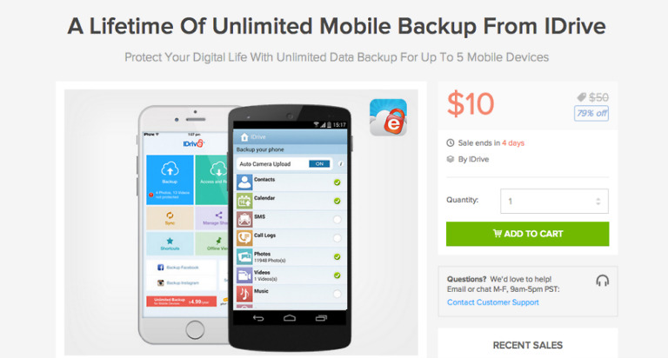668x358 pixels.
Task: Tap the blue Backup cloud tile
Action: [170, 180]
